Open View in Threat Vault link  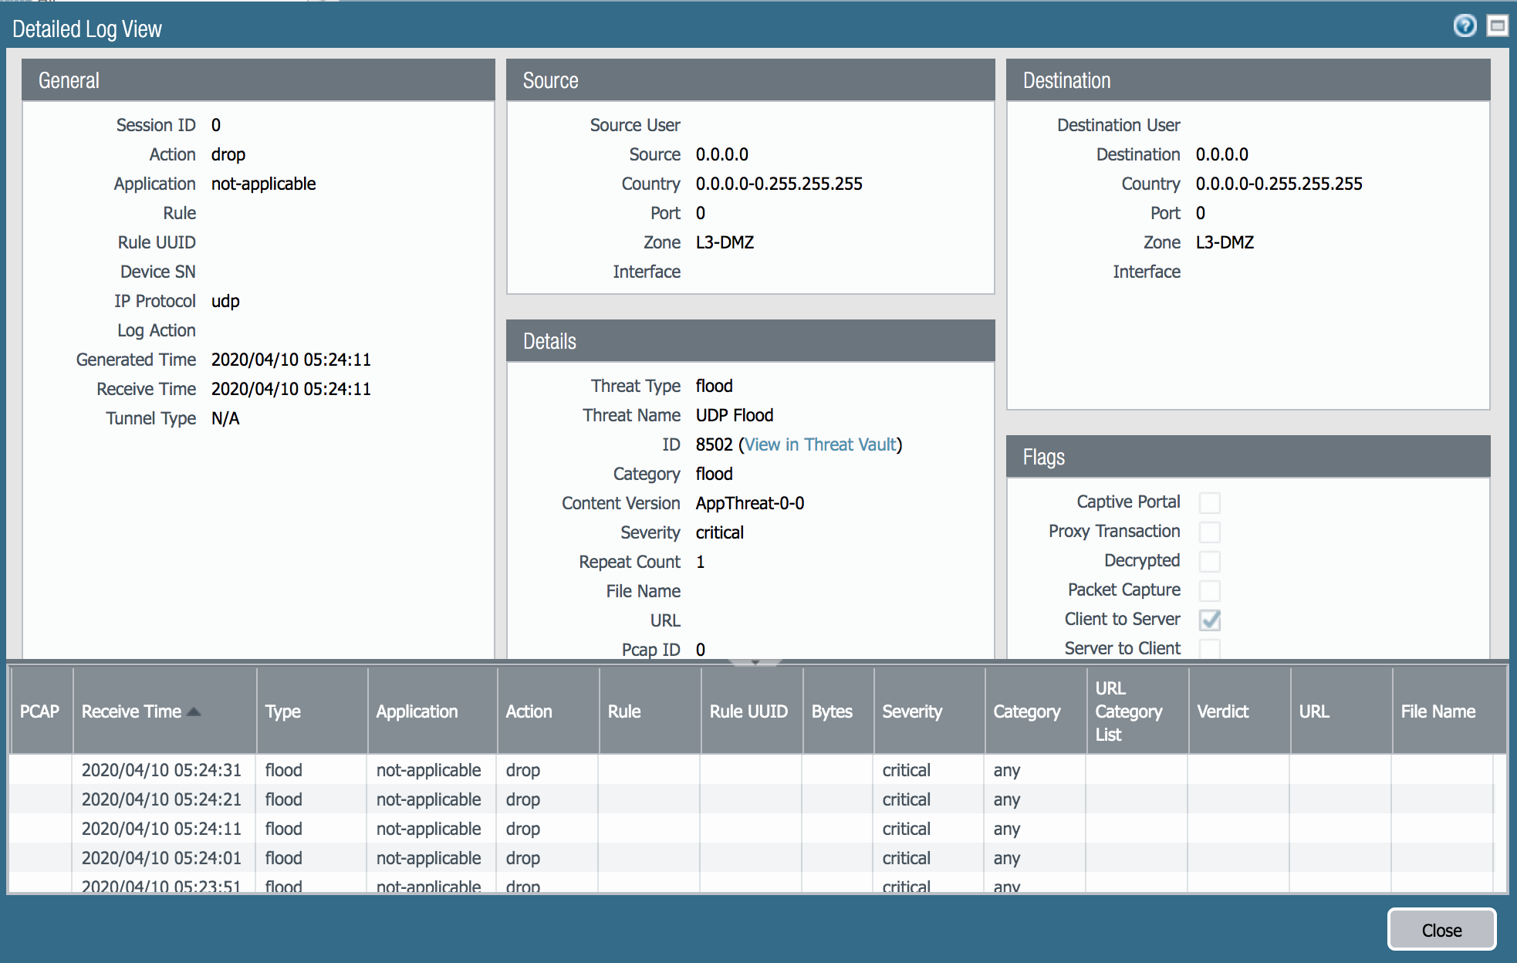pos(820,444)
